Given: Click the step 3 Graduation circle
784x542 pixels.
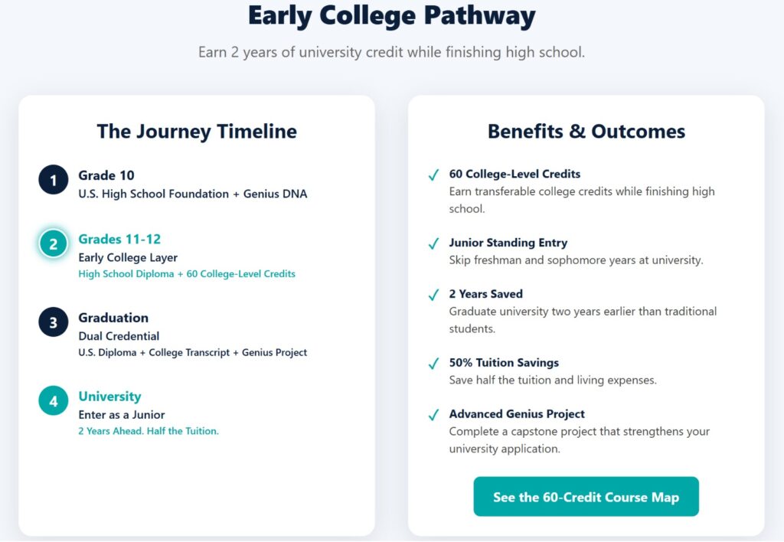Looking at the screenshot, I should (54, 323).
